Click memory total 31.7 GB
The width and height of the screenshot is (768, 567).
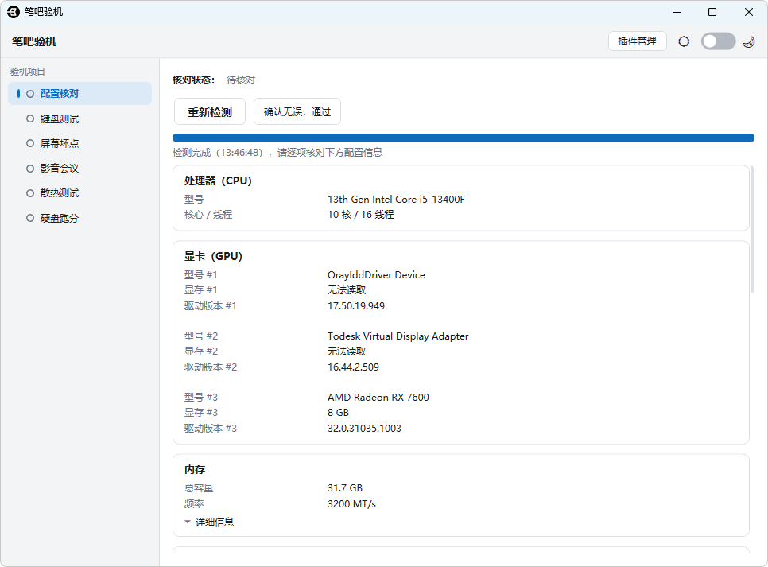345,488
